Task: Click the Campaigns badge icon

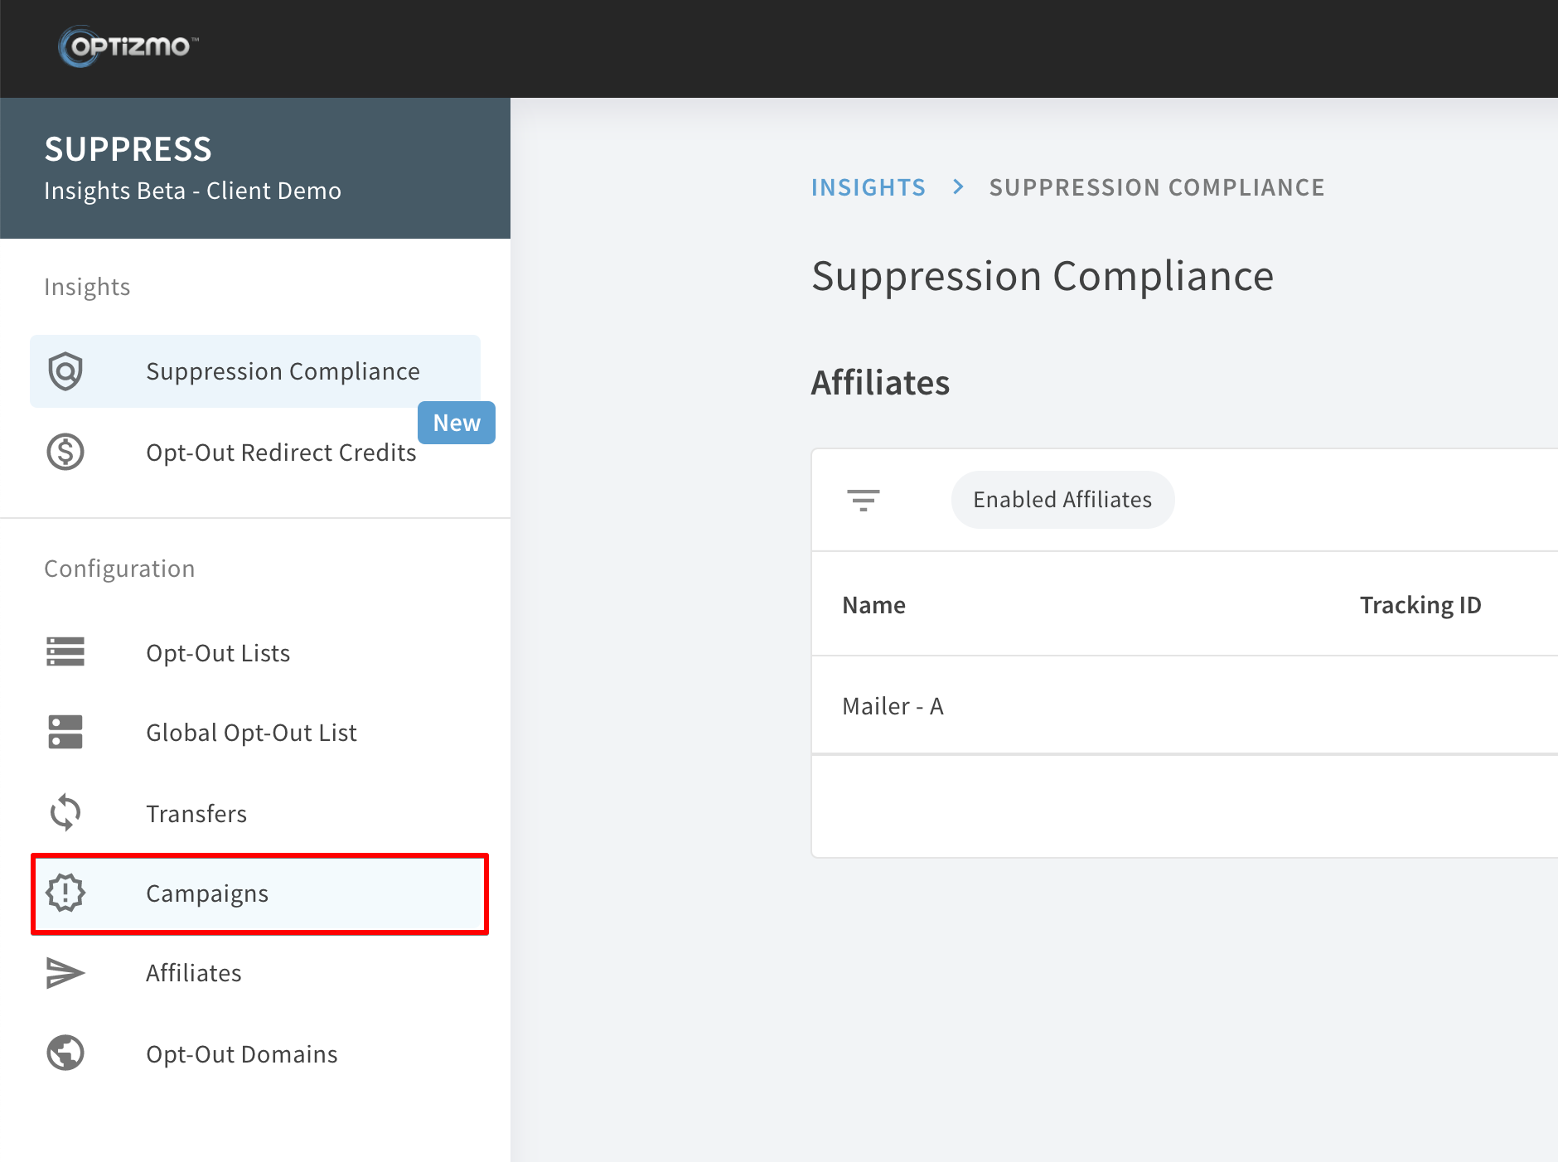Action: click(65, 893)
